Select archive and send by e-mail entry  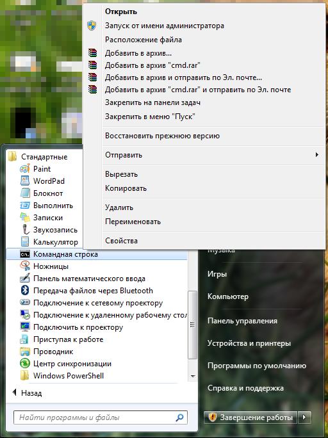[x=184, y=77]
